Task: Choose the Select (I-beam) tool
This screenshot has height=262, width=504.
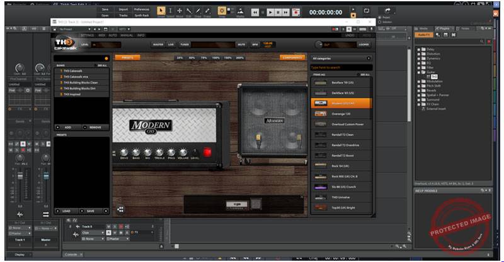Action: pyautogui.click(x=170, y=11)
